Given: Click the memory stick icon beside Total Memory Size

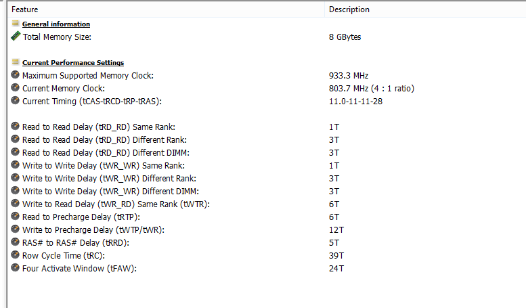Looking at the screenshot, I should [16, 37].
